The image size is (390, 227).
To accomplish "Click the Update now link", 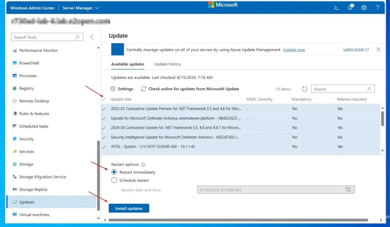I will coord(294,50).
